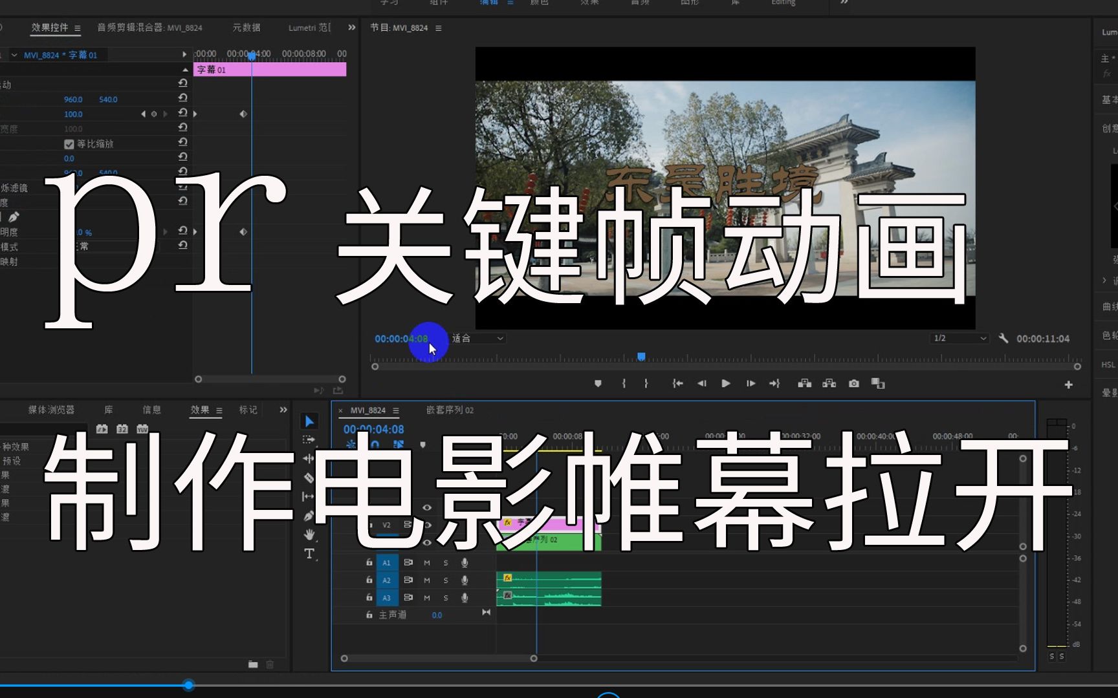The width and height of the screenshot is (1118, 698).
Task: Click the Add Marker button
Action: 598,383
